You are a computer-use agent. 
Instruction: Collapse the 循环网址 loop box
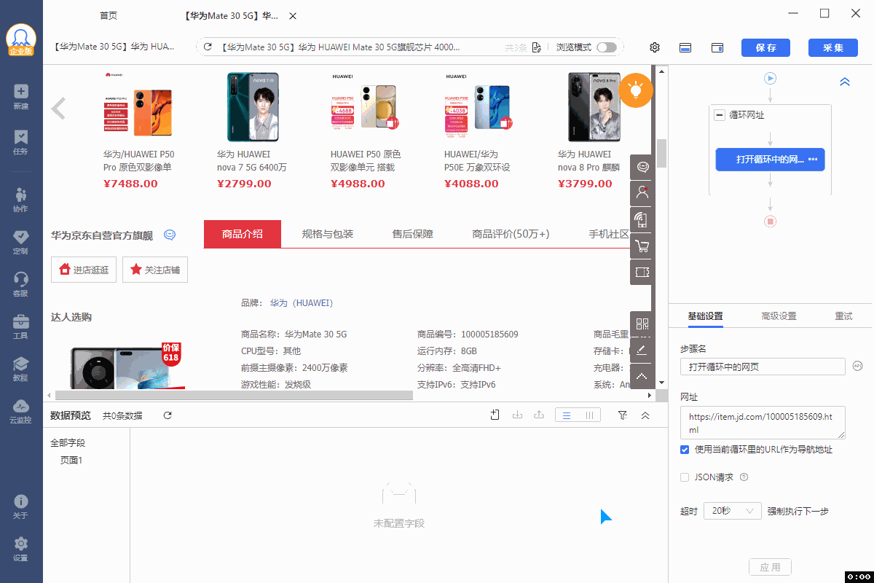click(x=720, y=115)
